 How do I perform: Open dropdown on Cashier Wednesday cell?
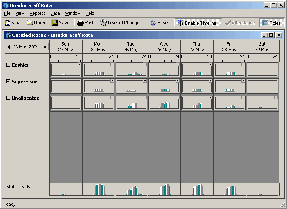(178, 64)
